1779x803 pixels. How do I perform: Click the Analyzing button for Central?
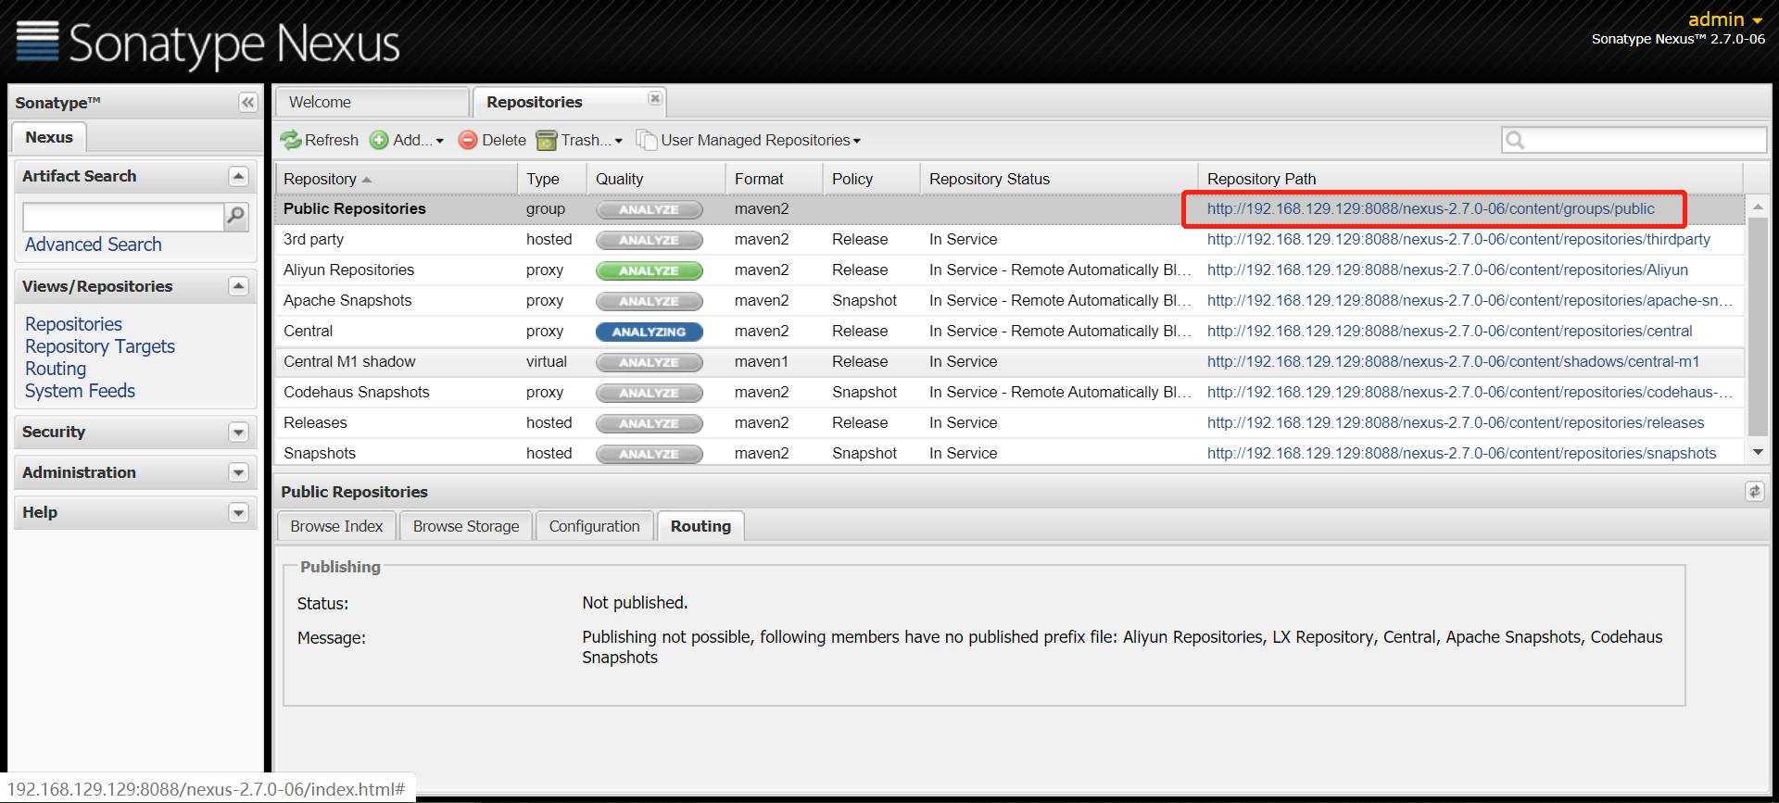pyautogui.click(x=649, y=332)
